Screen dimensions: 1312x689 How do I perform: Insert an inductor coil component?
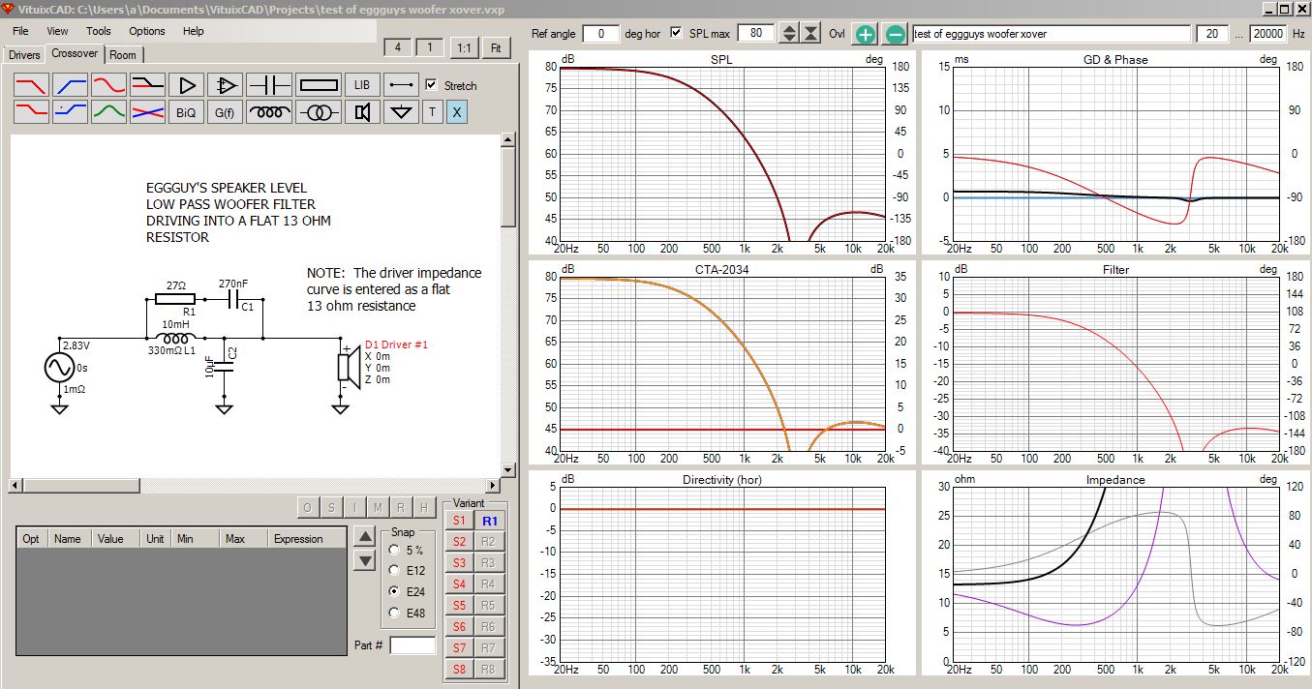pos(269,112)
